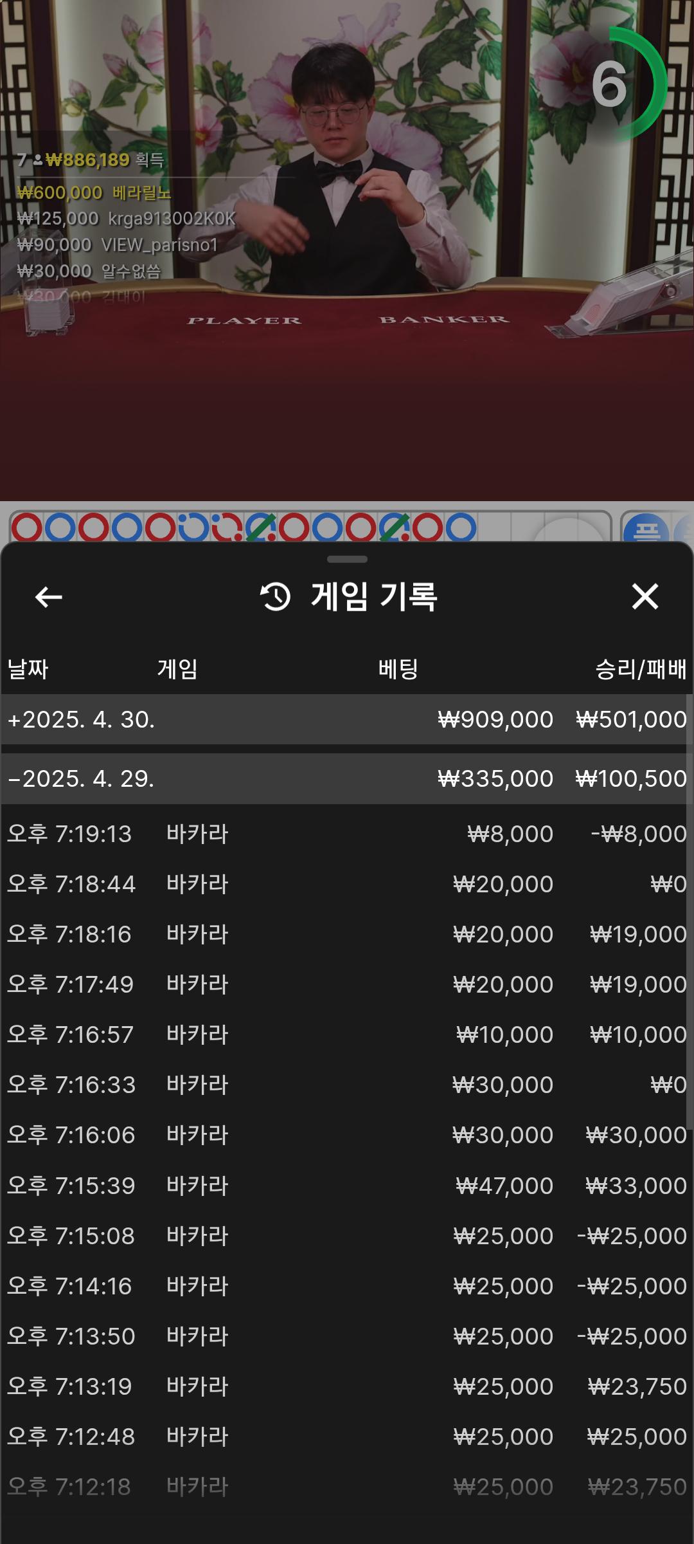Tap the last blue circle in the bead road
The image size is (694, 1544).
point(461,528)
